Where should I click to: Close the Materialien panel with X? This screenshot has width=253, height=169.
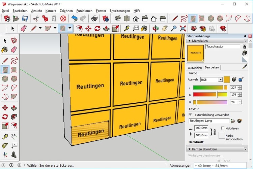[246, 41]
